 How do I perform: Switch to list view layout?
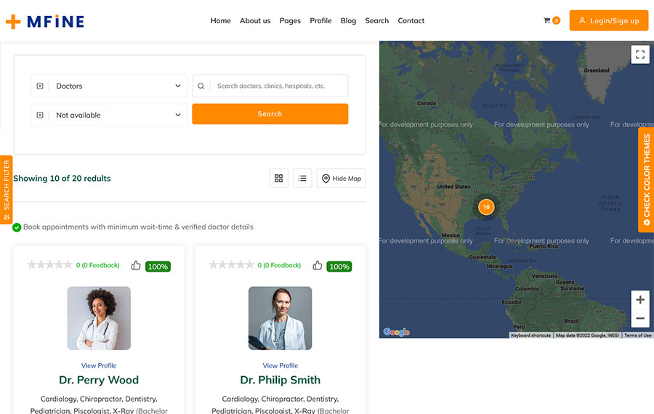302,178
